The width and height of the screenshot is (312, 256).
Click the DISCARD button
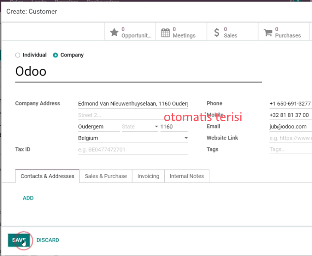coord(48,240)
